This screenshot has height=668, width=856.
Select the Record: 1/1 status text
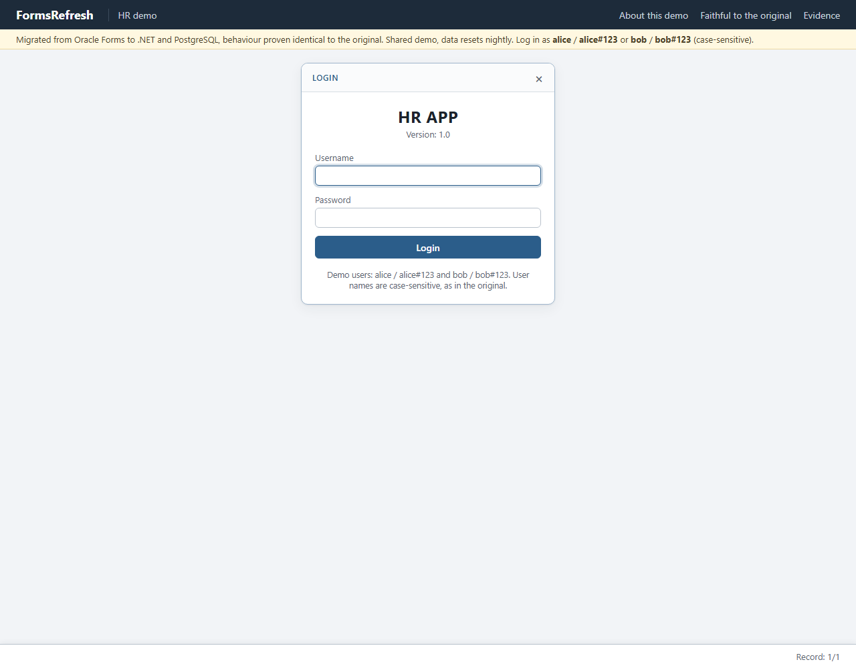pyautogui.click(x=817, y=657)
